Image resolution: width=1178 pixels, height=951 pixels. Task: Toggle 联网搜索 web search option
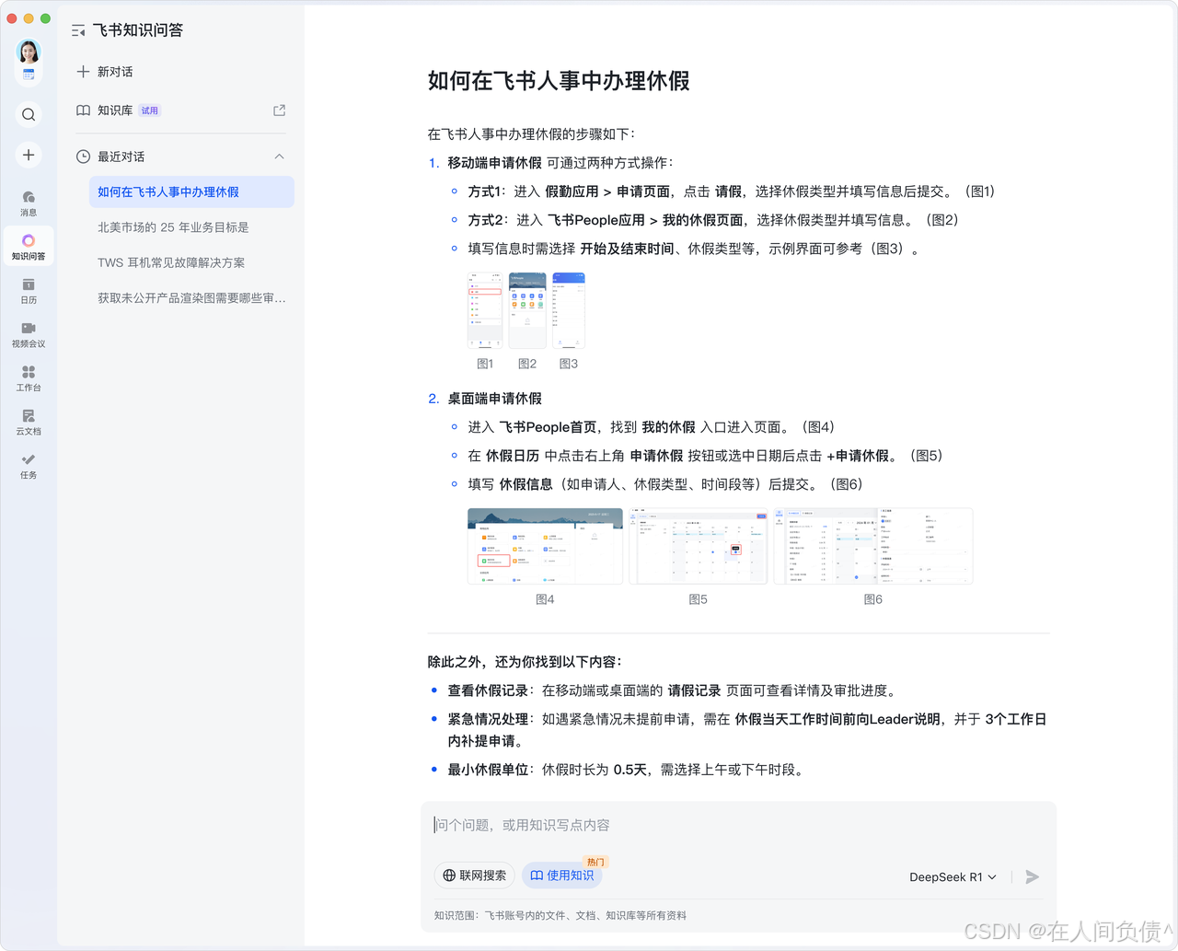[474, 876]
